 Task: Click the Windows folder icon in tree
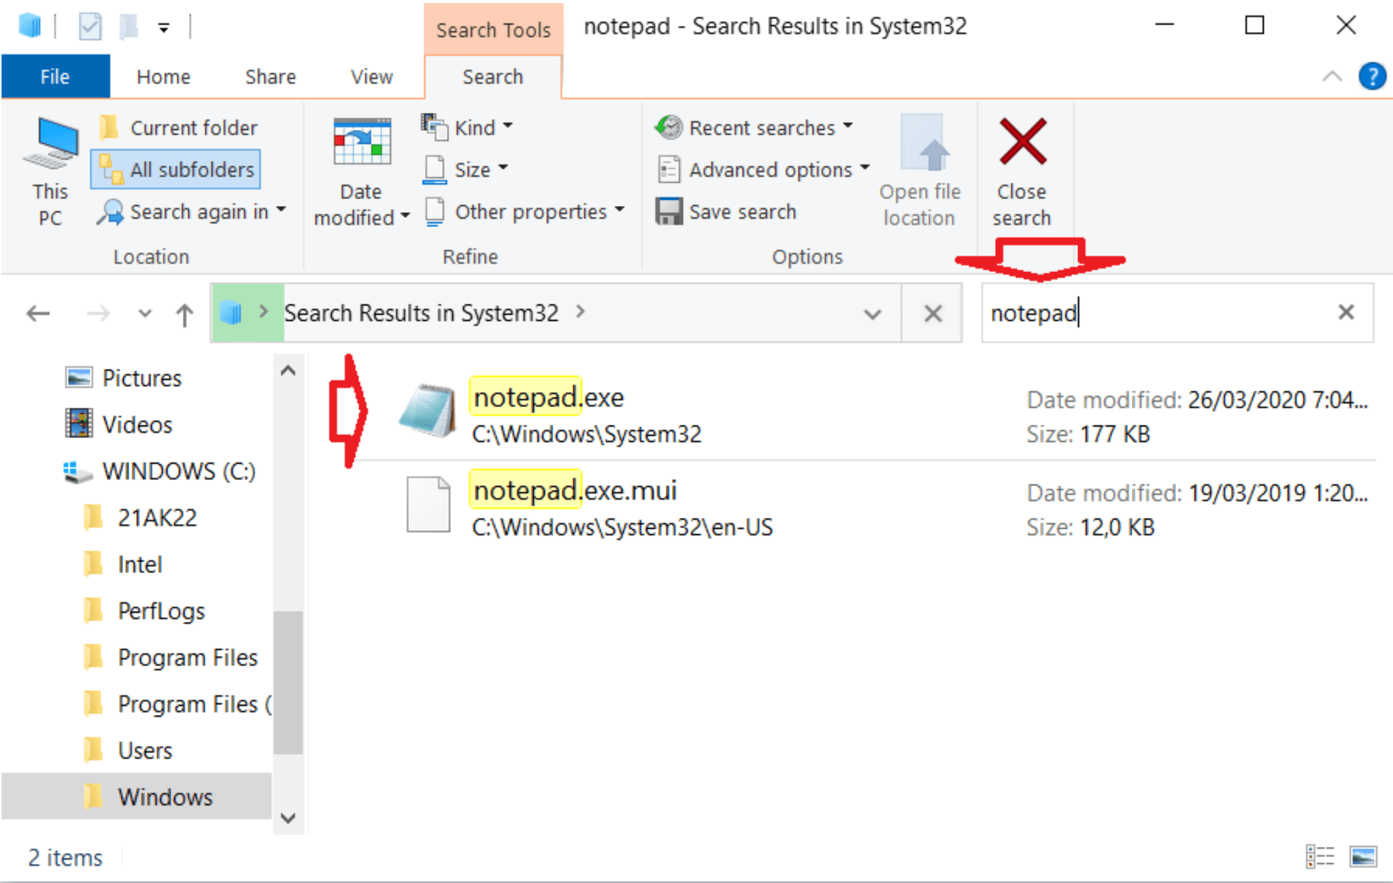pos(93,797)
